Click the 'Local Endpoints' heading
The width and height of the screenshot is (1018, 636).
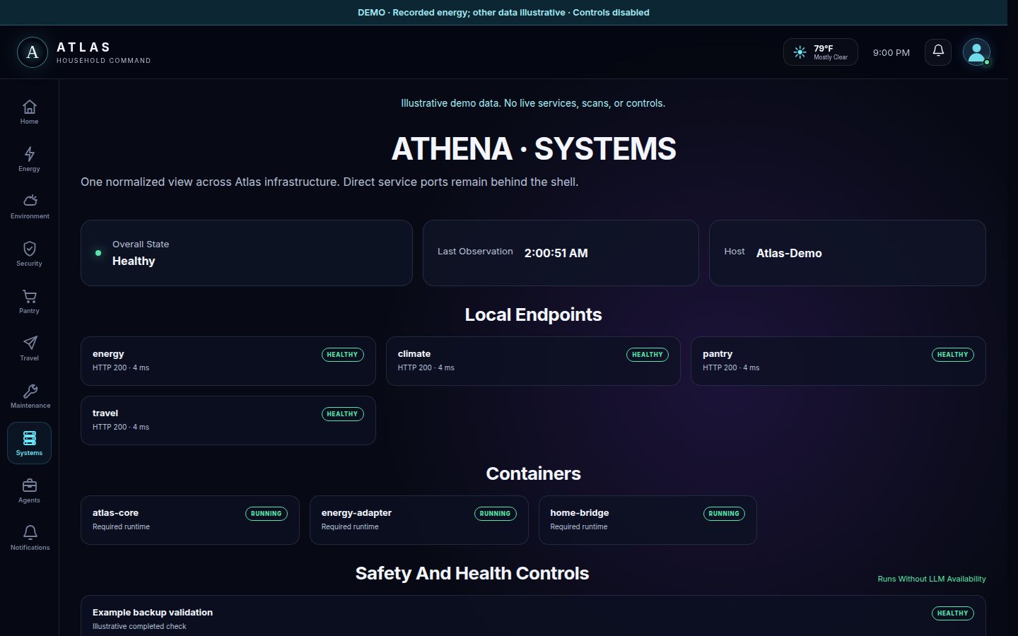[533, 314]
